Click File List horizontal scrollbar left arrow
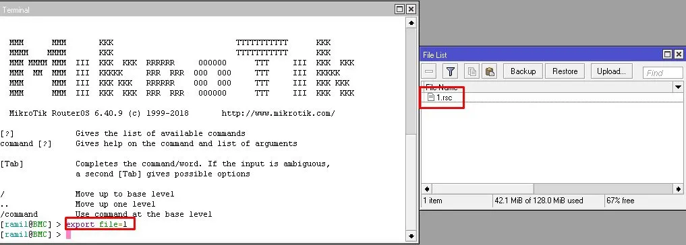Image resolution: width=686 pixels, height=245 pixels. 427,189
